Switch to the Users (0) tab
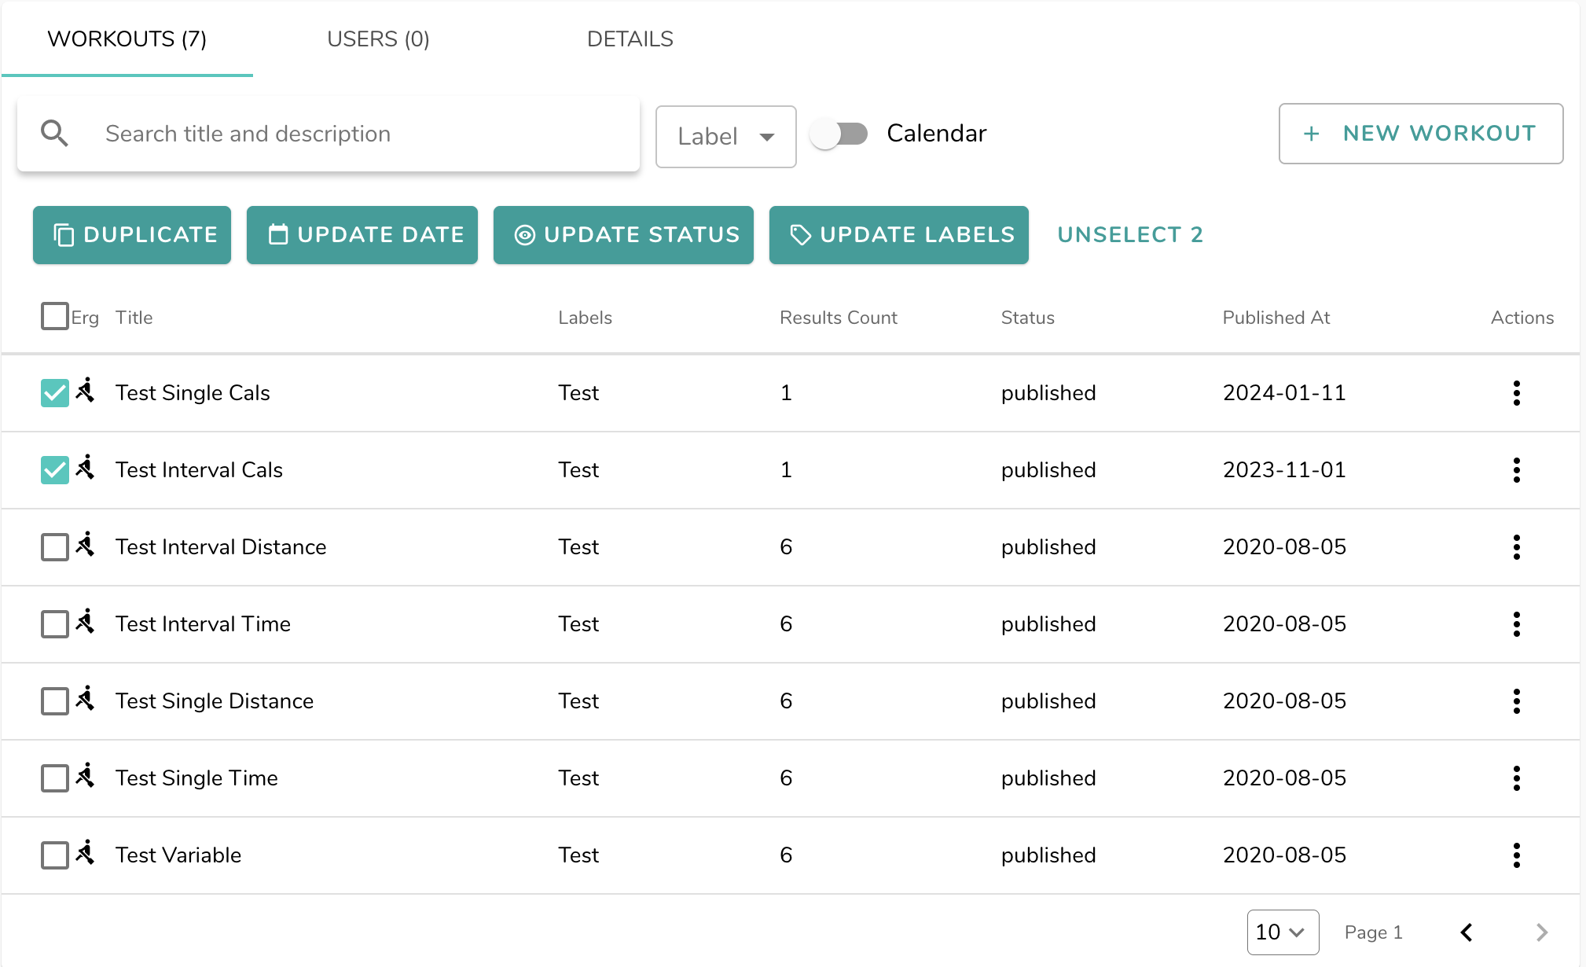The height and width of the screenshot is (967, 1586). click(378, 39)
